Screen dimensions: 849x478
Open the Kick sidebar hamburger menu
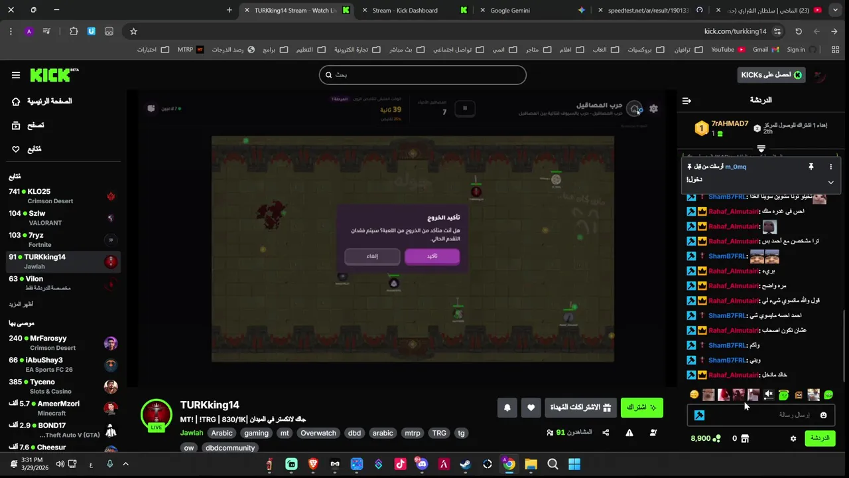16,75
